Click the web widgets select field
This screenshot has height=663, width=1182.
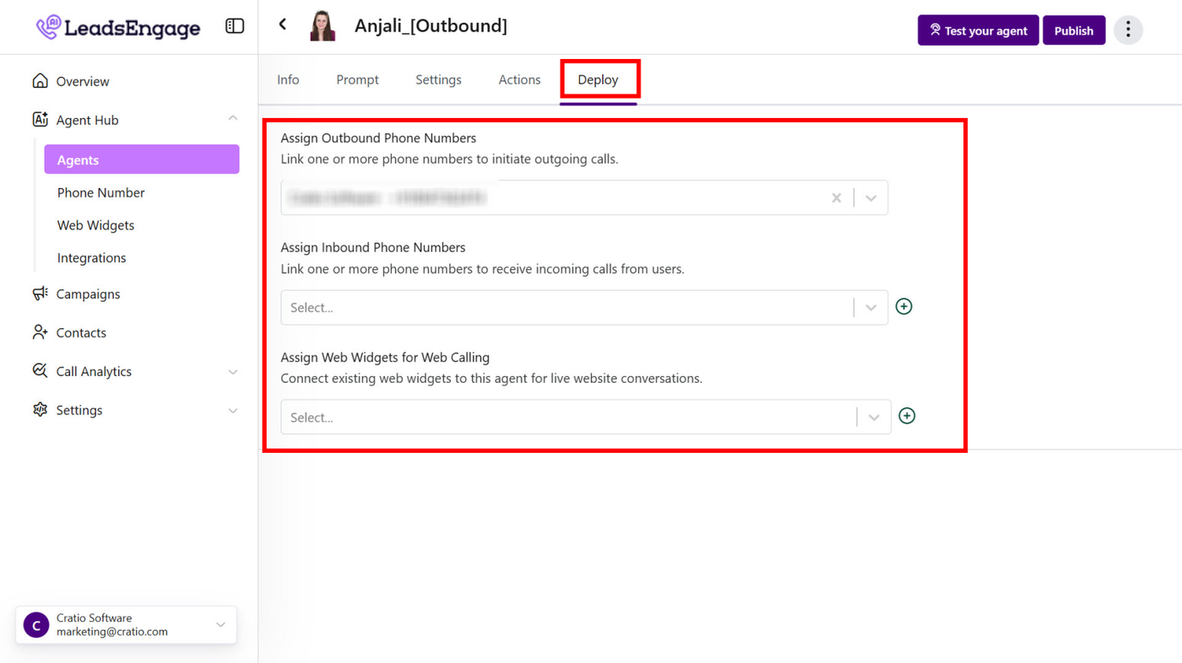[x=586, y=417]
